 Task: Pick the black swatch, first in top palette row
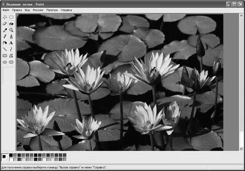pyautogui.click(x=11, y=155)
